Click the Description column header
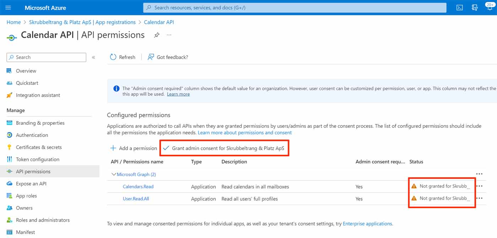 point(234,162)
